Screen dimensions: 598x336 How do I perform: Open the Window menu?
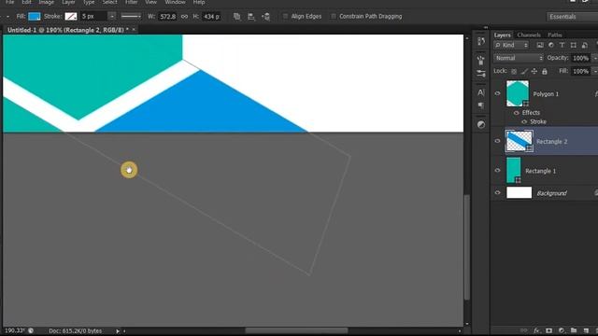tap(175, 2)
